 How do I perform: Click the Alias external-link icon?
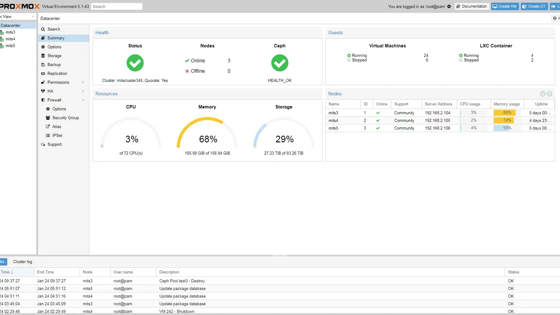click(x=48, y=126)
